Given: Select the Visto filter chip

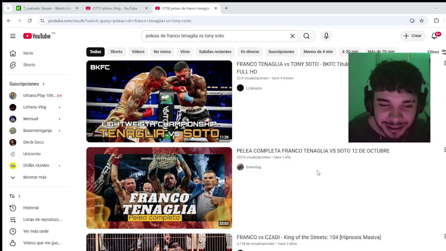Looking at the screenshot, I should click(185, 52).
